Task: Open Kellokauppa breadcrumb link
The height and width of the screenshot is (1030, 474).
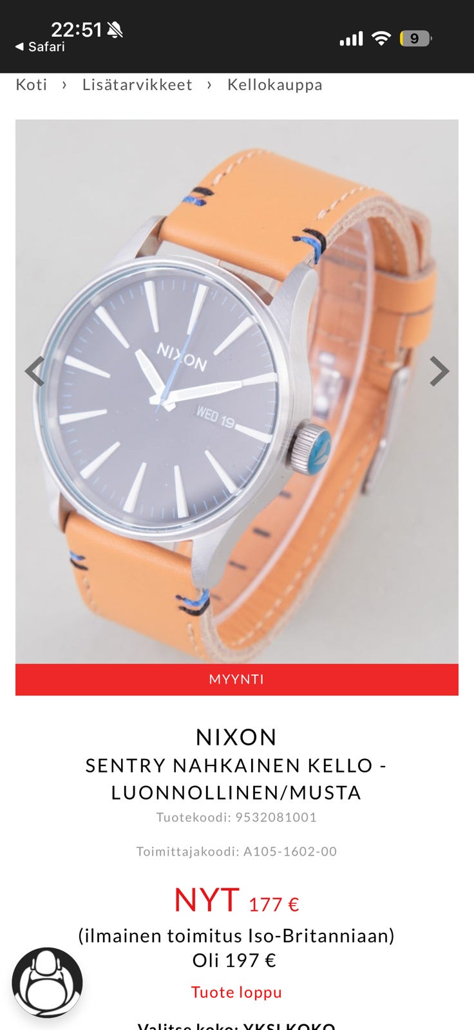Action: (x=275, y=85)
